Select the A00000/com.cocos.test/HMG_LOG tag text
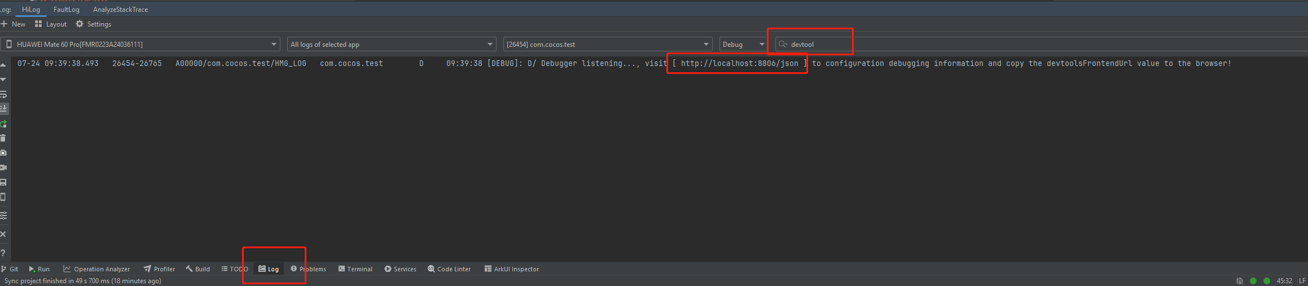 pos(241,63)
